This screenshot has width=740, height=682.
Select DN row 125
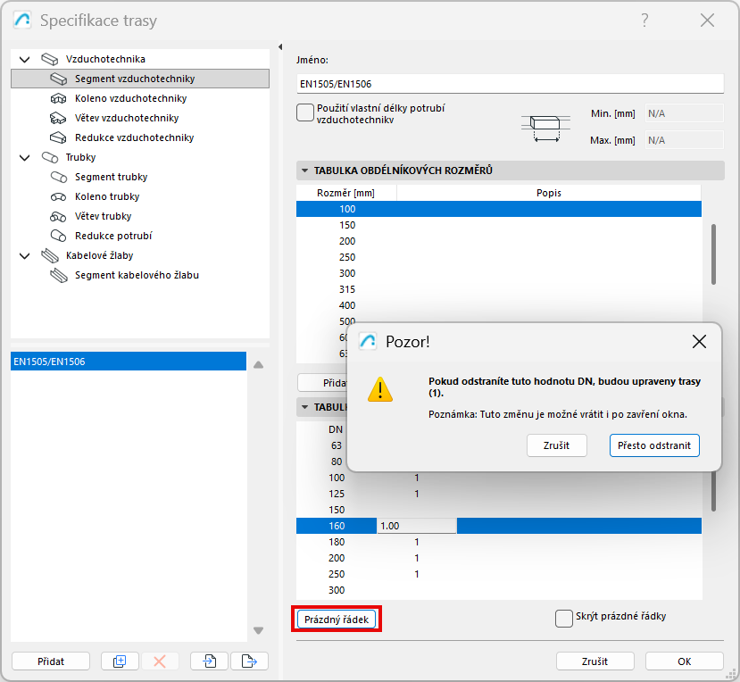[499, 494]
